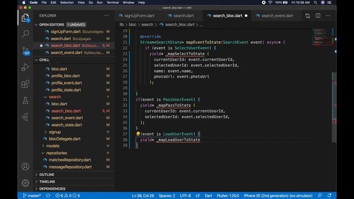Click the bloc breadcrumb segment
354x199 pixels.
133,24
